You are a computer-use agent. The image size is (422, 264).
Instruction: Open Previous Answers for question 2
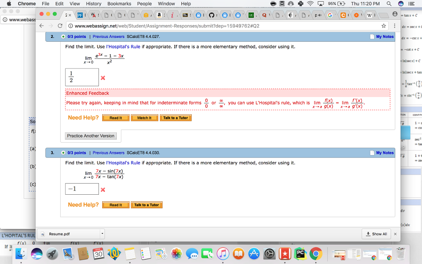point(108,37)
